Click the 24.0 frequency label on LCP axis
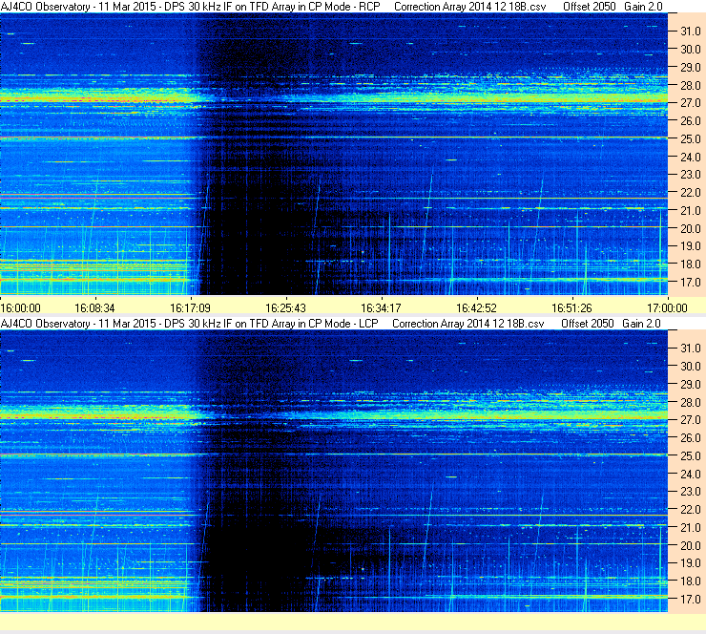706x634 pixels. (x=691, y=475)
